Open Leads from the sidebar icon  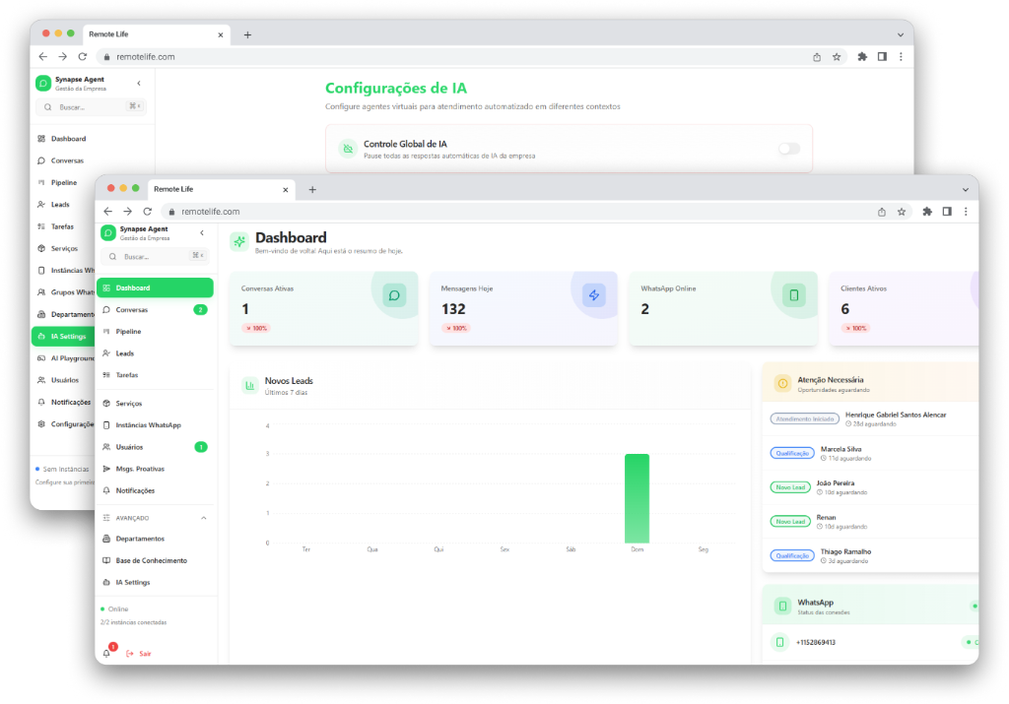point(108,352)
